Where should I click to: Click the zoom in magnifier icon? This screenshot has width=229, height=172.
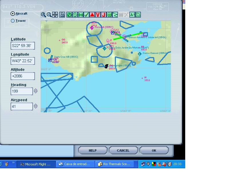(x=43, y=15)
